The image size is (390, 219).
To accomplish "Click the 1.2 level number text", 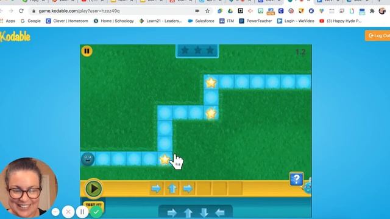I will (x=300, y=52).
